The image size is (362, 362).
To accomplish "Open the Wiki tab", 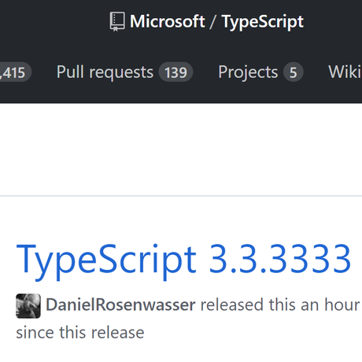I will coord(345,72).
